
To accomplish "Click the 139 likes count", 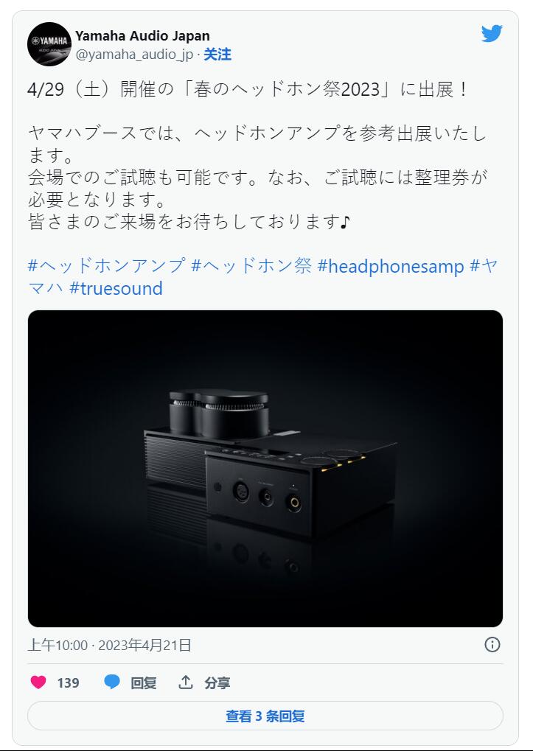I will (x=68, y=682).
